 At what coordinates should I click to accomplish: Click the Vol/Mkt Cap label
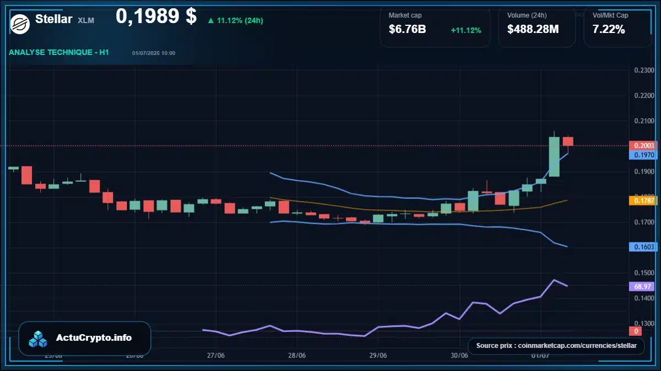(x=610, y=15)
